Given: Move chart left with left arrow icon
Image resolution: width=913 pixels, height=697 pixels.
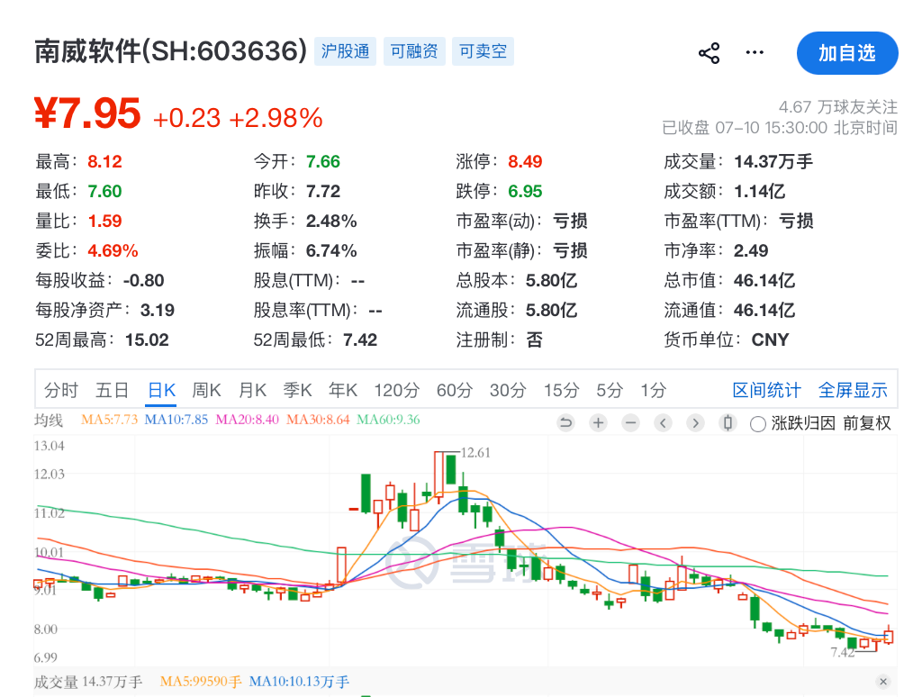Looking at the screenshot, I should [x=663, y=422].
